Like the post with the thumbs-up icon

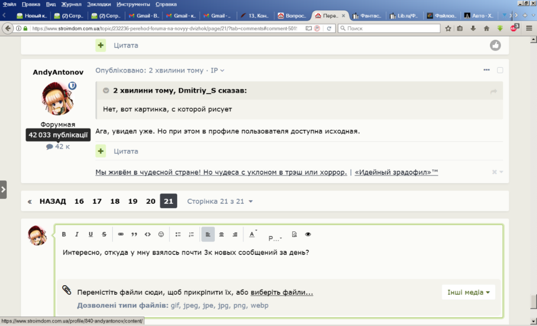pyautogui.click(x=495, y=46)
